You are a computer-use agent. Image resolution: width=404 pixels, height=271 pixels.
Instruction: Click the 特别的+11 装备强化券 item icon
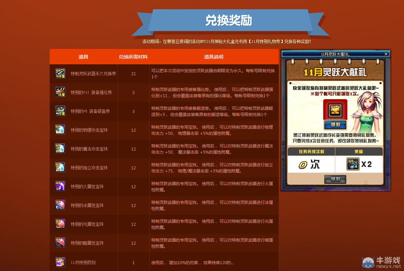(60, 92)
